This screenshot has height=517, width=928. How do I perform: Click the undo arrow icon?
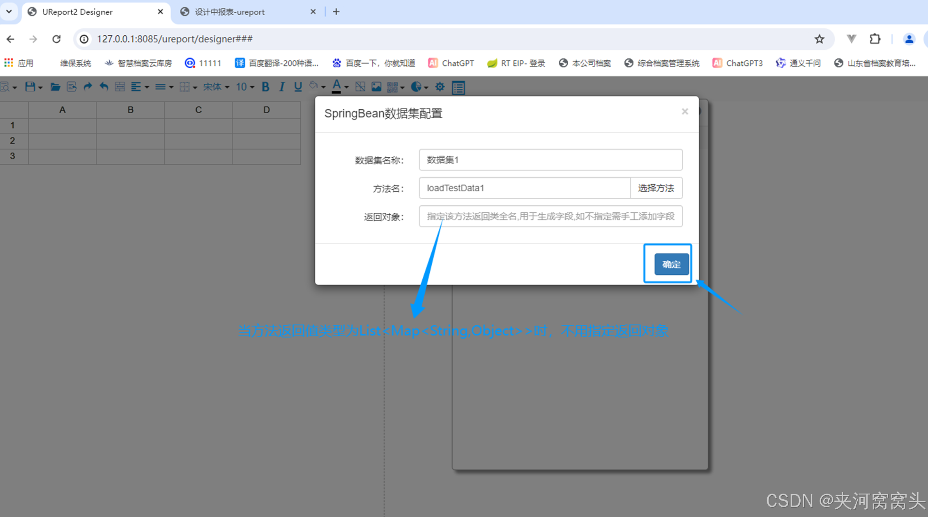click(104, 87)
